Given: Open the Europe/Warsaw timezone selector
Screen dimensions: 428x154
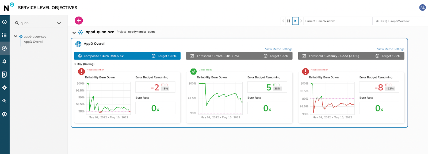Looking at the screenshot, I should click(x=399, y=21).
